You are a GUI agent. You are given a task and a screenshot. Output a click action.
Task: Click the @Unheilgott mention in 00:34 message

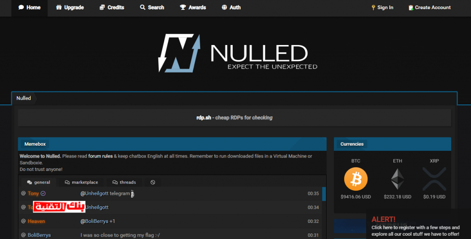pyautogui.click(x=97, y=207)
